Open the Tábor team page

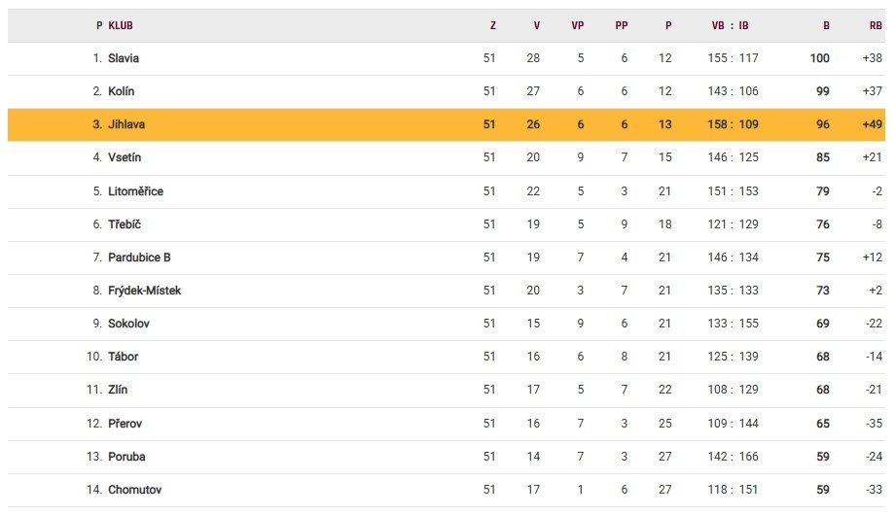click(124, 357)
